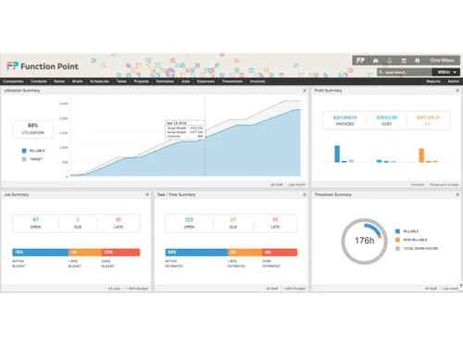
Task: Click the 10 Late jobs count
Action: pos(119,219)
